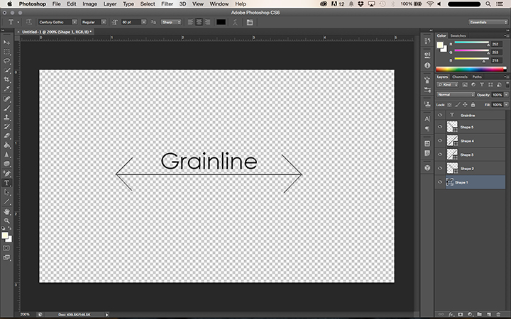The width and height of the screenshot is (511, 319).
Task: Select the Sharpen tool
Action: tap(6, 155)
